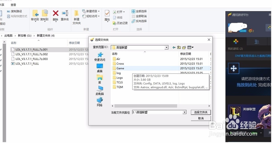Click the Explorer scroll up arrow
Screen dimensions: 272x143
(4, 42)
